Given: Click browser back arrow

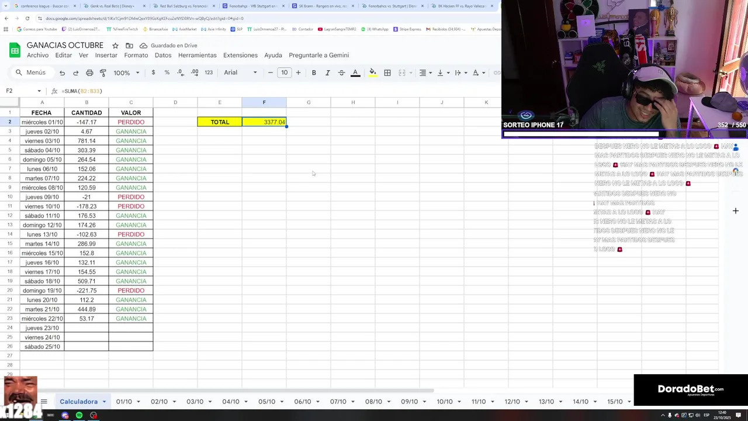Looking at the screenshot, I should [x=6, y=18].
